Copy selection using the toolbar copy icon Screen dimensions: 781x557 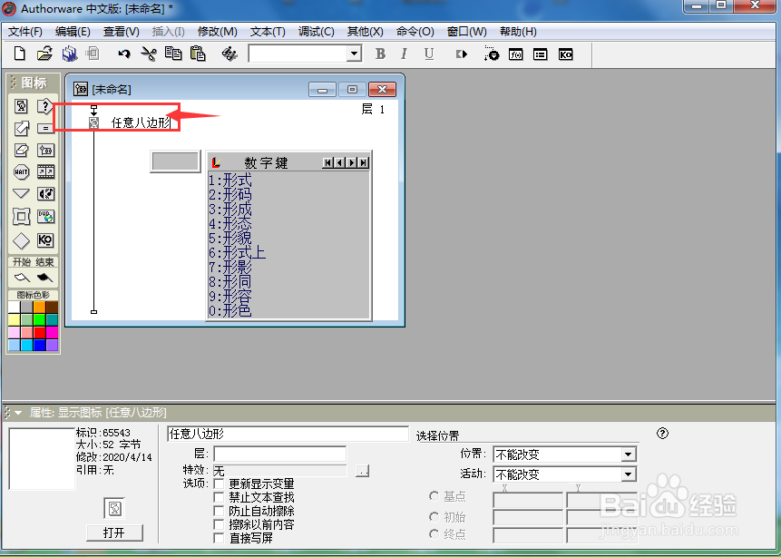click(173, 54)
